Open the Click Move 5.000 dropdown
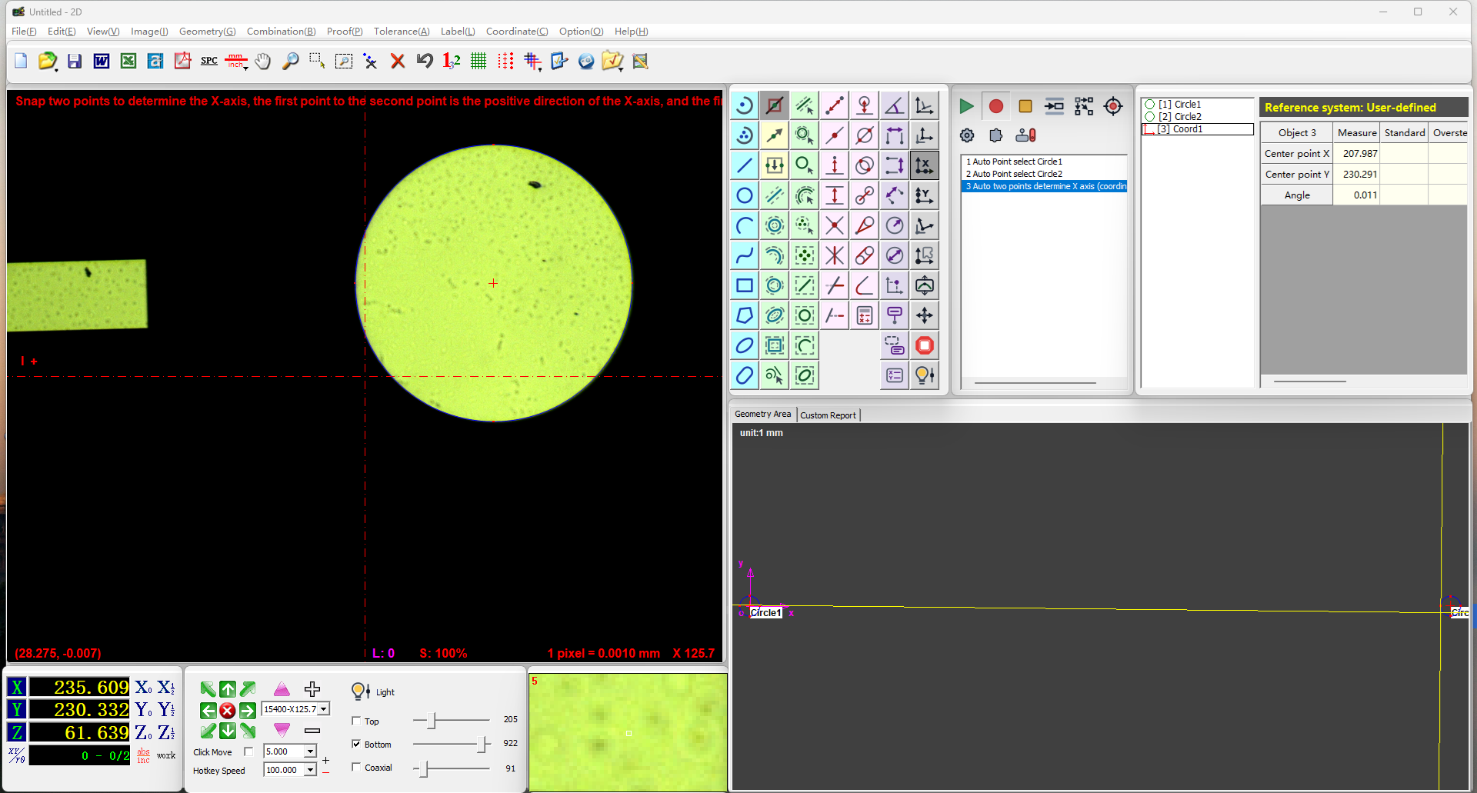Viewport: 1477px width, 793px height. (310, 751)
